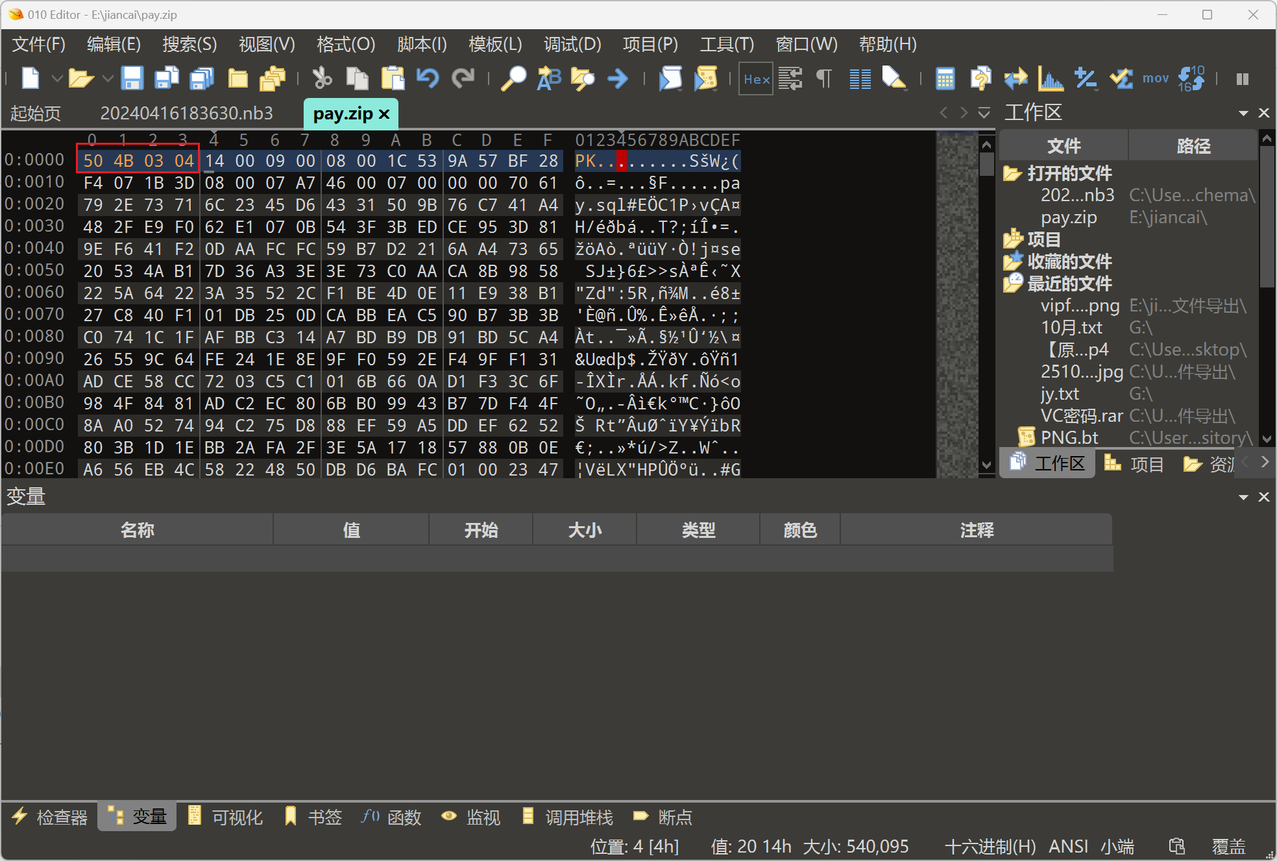
Task: Open the 断点 bottom tab
Action: [663, 817]
